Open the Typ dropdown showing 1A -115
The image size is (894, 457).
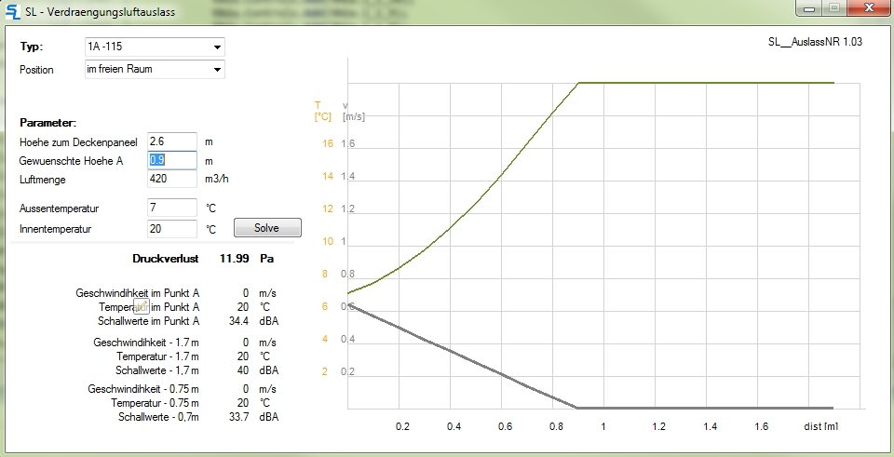(217, 47)
